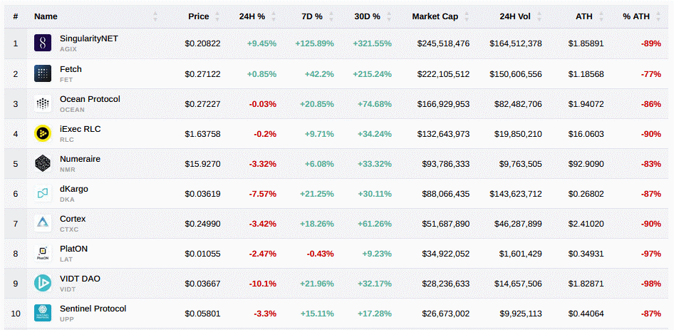Open the Cortex coin page
This screenshot has height=330, width=674.
click(x=73, y=219)
